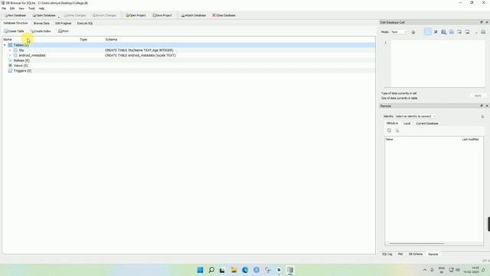Open the Tools menu

click(31, 8)
